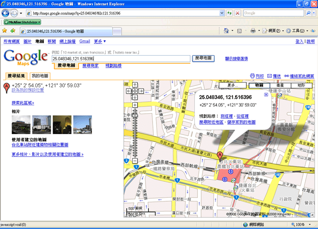Click the stop loading X icon
This screenshot has width=318, height=229.
(x=238, y=13)
